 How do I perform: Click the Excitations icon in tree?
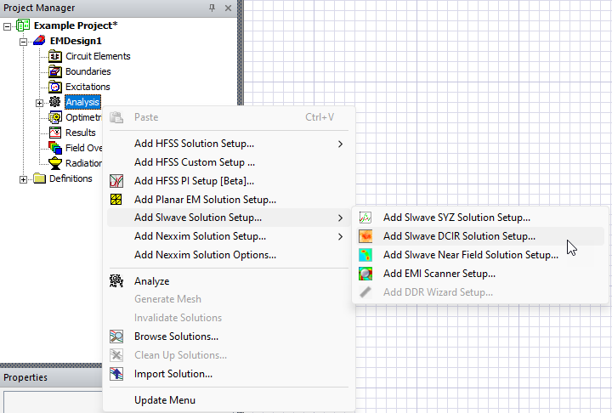(55, 87)
